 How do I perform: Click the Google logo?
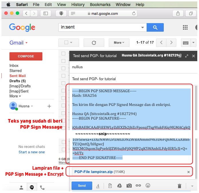pos(22,27)
